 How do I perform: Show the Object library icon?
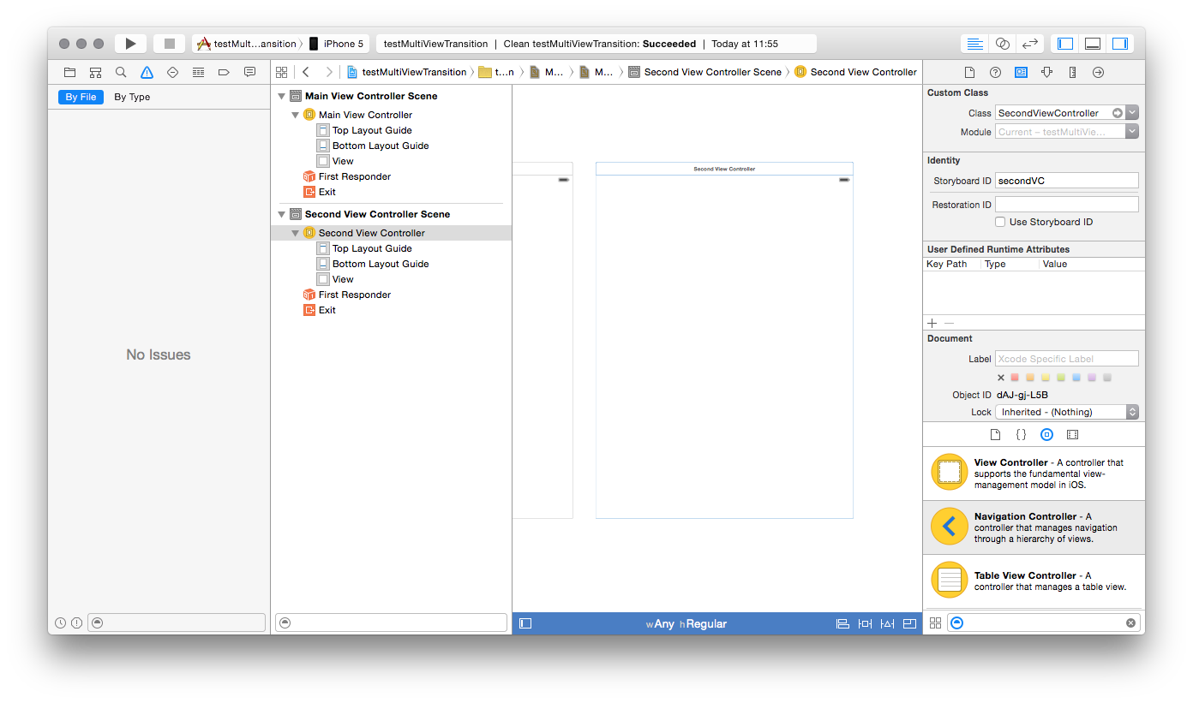click(x=1046, y=435)
